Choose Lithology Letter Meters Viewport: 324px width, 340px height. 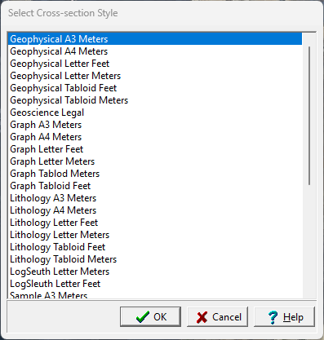coord(155,235)
